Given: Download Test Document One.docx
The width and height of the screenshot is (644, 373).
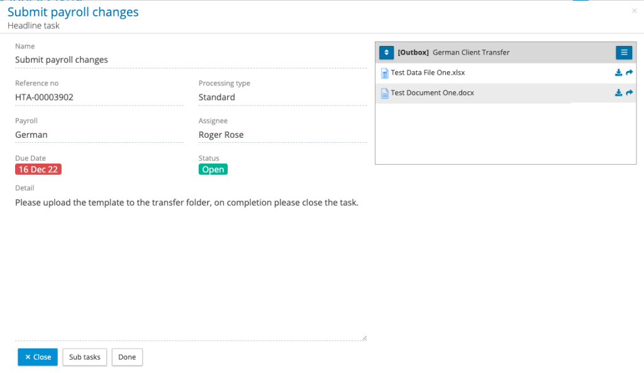Looking at the screenshot, I should [618, 92].
